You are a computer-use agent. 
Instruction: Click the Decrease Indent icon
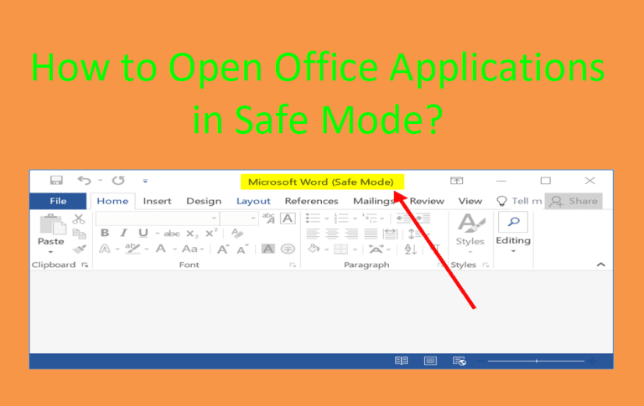pyautogui.click(x=402, y=218)
